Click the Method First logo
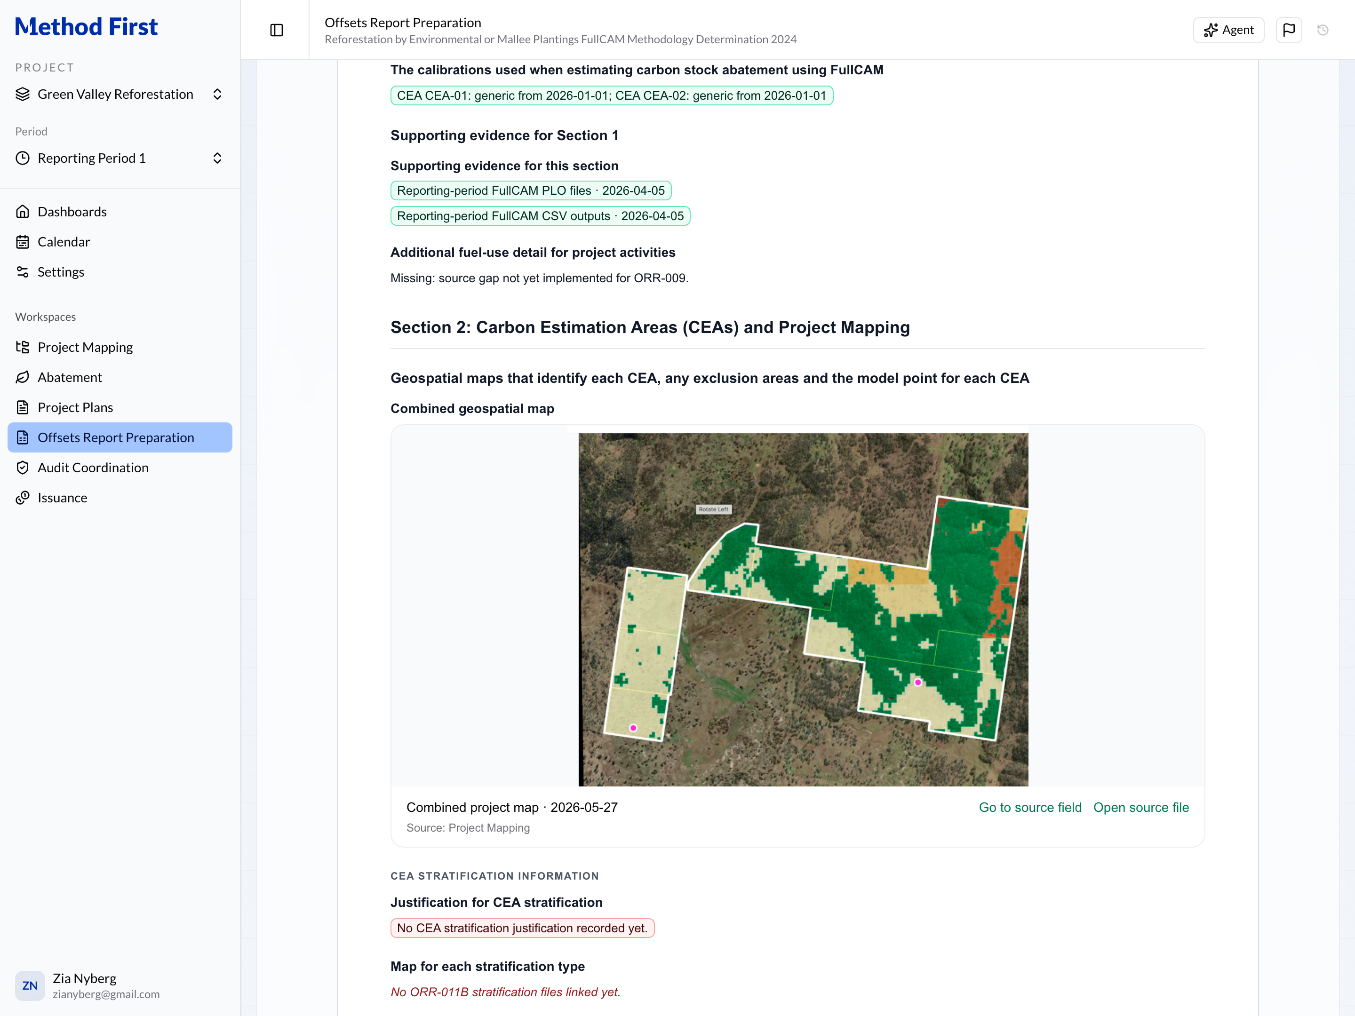This screenshot has height=1016, width=1355. 87,27
